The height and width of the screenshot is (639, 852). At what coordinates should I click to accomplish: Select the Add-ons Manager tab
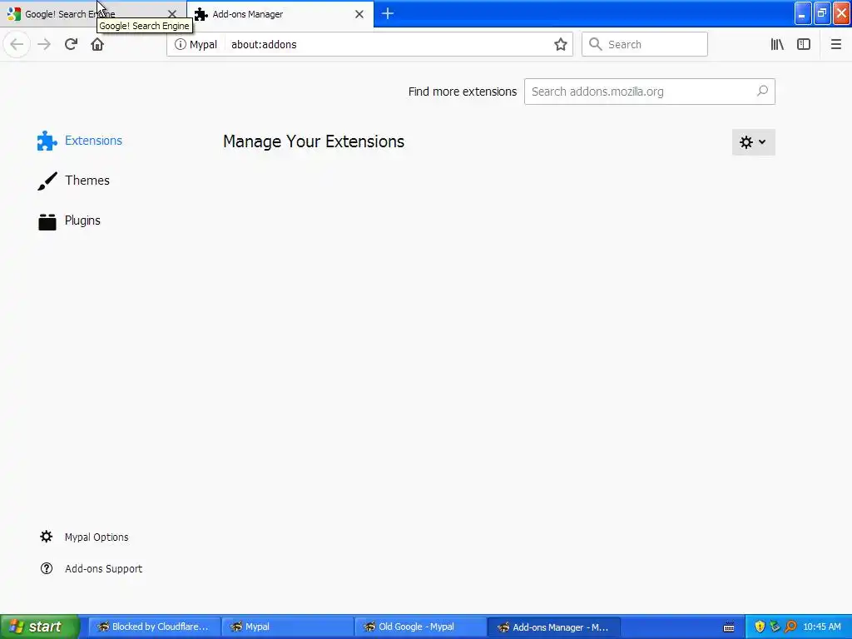(280, 14)
